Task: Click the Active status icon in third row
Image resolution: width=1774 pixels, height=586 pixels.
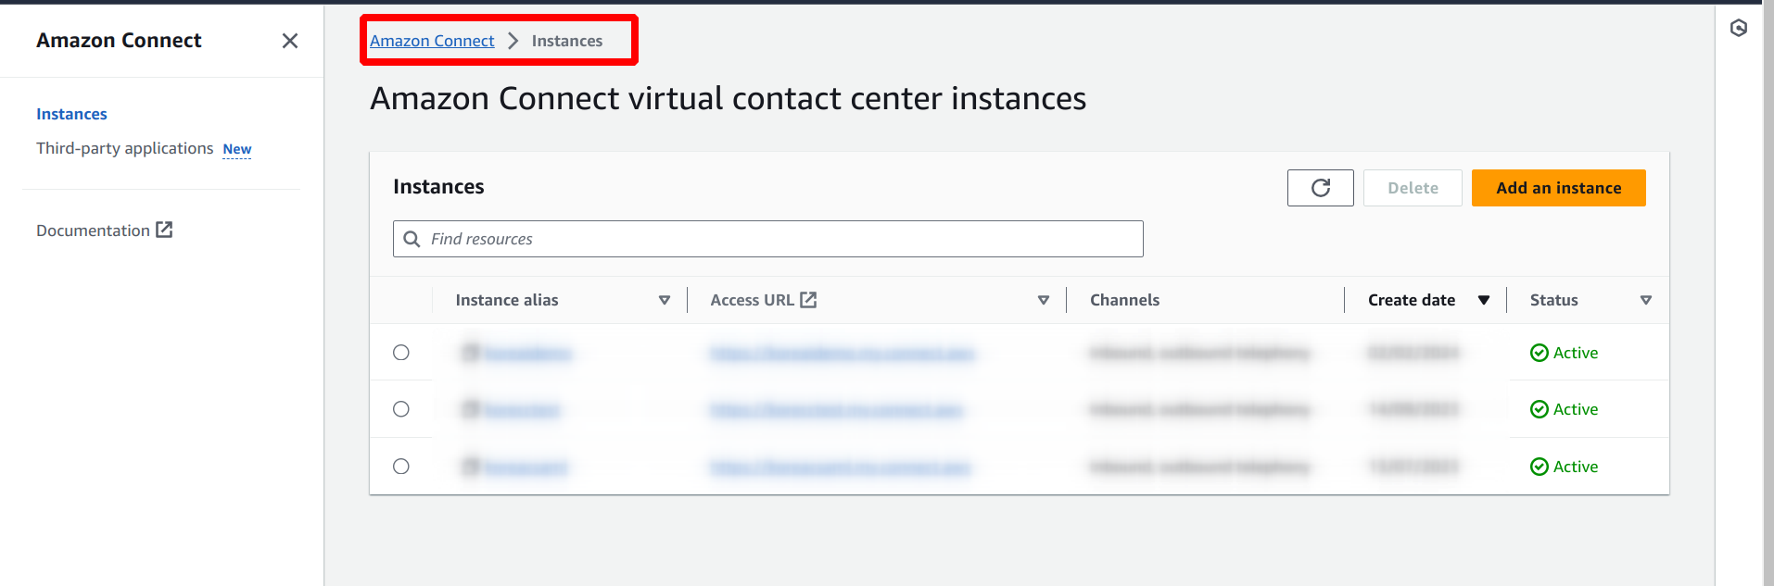Action: pos(1540,467)
